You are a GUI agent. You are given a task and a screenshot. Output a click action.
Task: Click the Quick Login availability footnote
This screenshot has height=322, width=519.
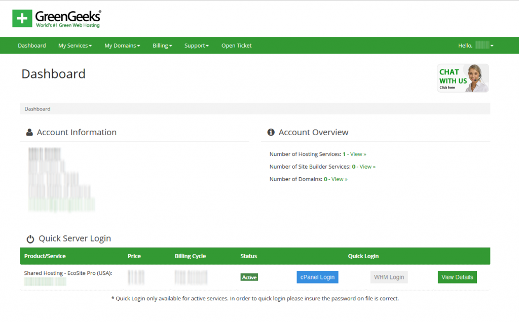click(255, 299)
